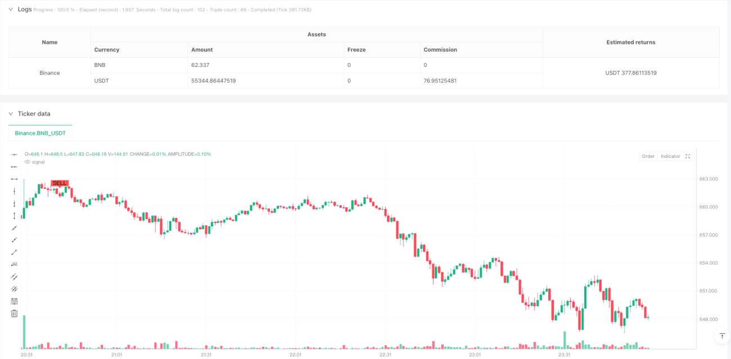Viewport: 731px width, 359px height.
Task: Click the Order button on chart
Action: click(648, 156)
